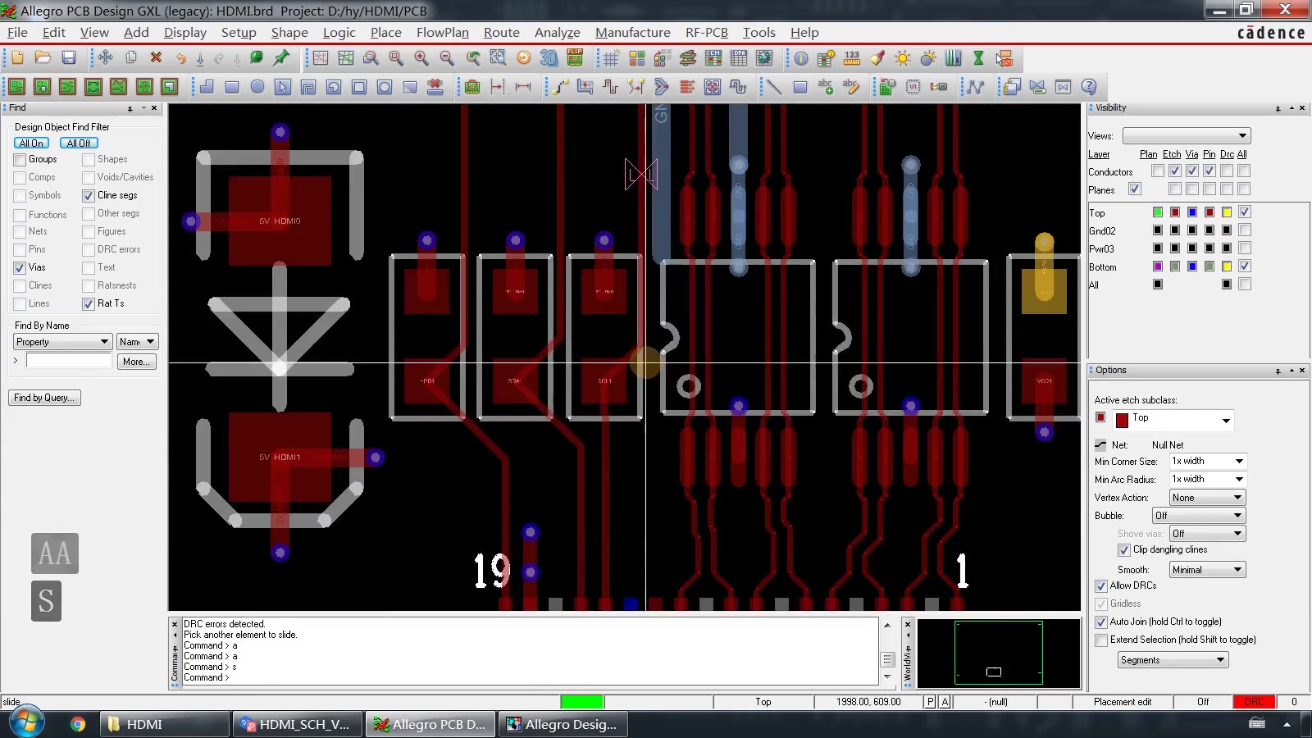Open the Min Arc Radius dropdown
1312x738 pixels.
[x=1208, y=479]
